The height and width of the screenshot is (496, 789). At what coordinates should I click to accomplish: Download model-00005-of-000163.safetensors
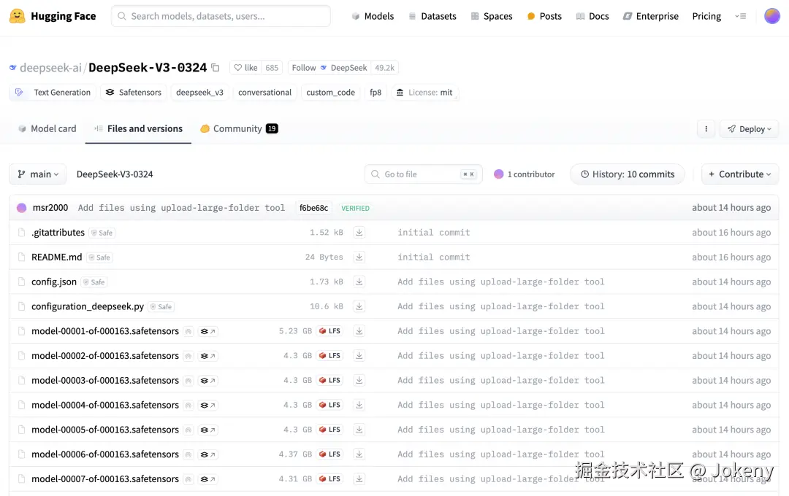359,429
